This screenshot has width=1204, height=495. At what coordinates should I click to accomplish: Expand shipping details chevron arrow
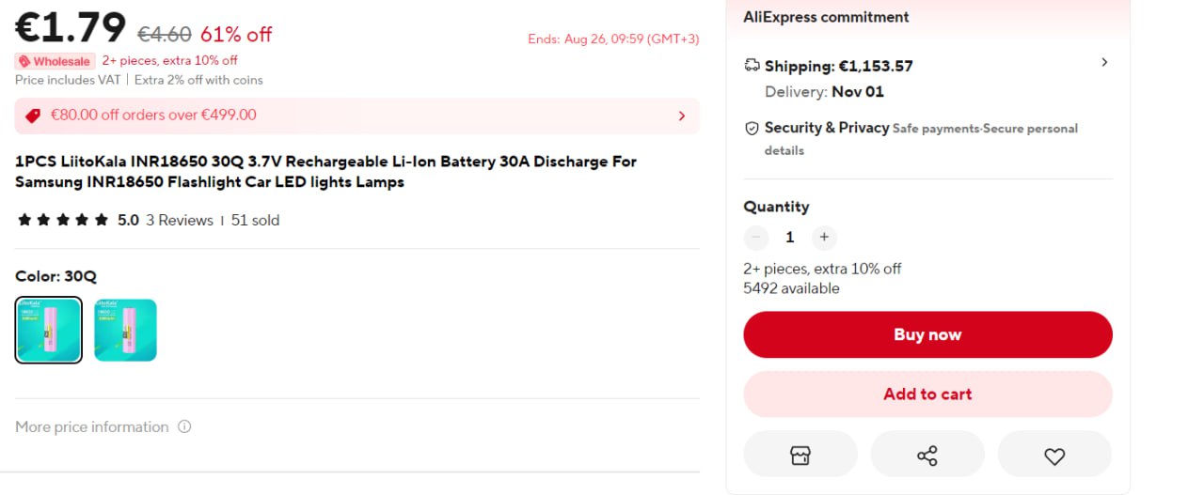click(x=1104, y=62)
